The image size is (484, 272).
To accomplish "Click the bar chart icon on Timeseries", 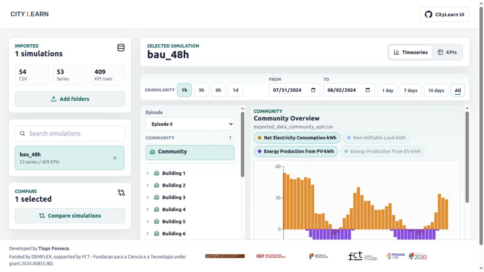I will tap(397, 52).
